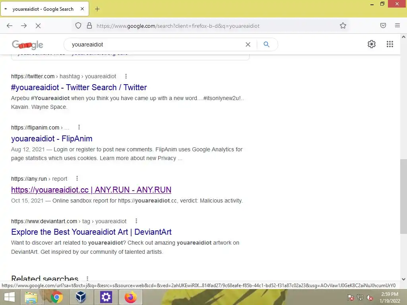The image size is (407, 305).
Task: Open File Explorer from taskbar
Action: coord(31,297)
